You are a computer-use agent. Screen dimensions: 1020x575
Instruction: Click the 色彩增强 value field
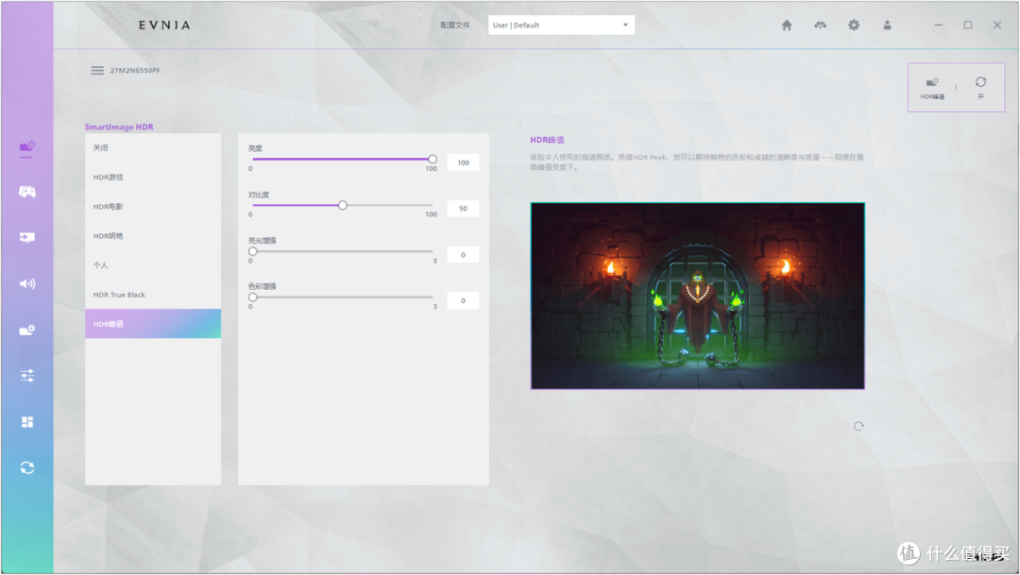coord(463,300)
